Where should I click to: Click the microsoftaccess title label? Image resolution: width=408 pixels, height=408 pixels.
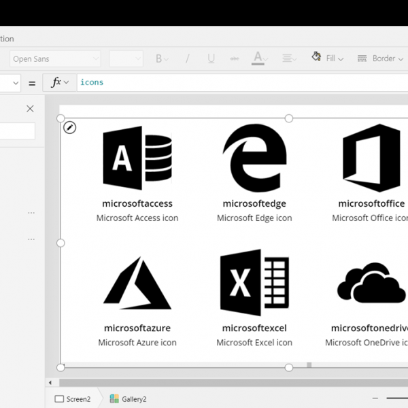[137, 203]
